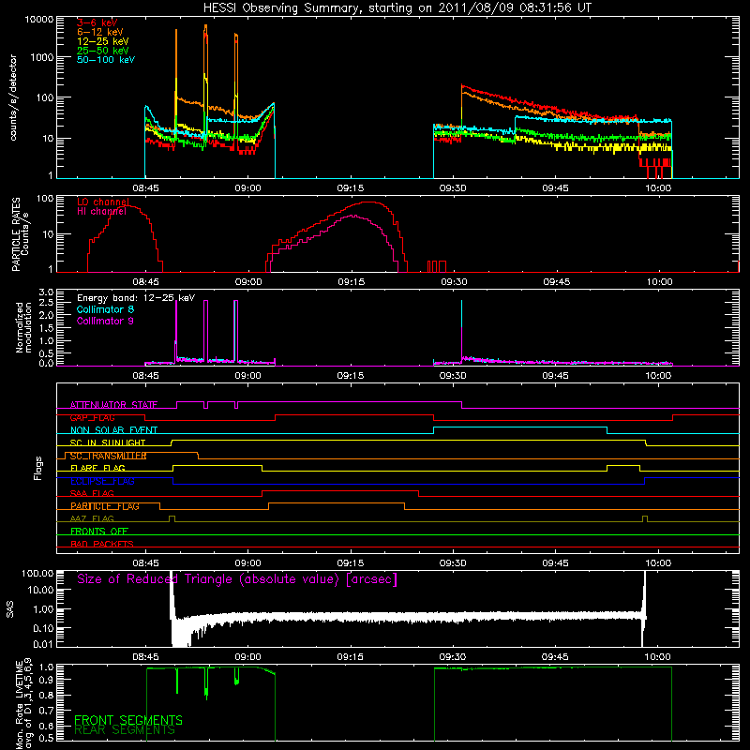Select the Collimator 8 legend entry
The image size is (750, 750).
click(x=105, y=309)
